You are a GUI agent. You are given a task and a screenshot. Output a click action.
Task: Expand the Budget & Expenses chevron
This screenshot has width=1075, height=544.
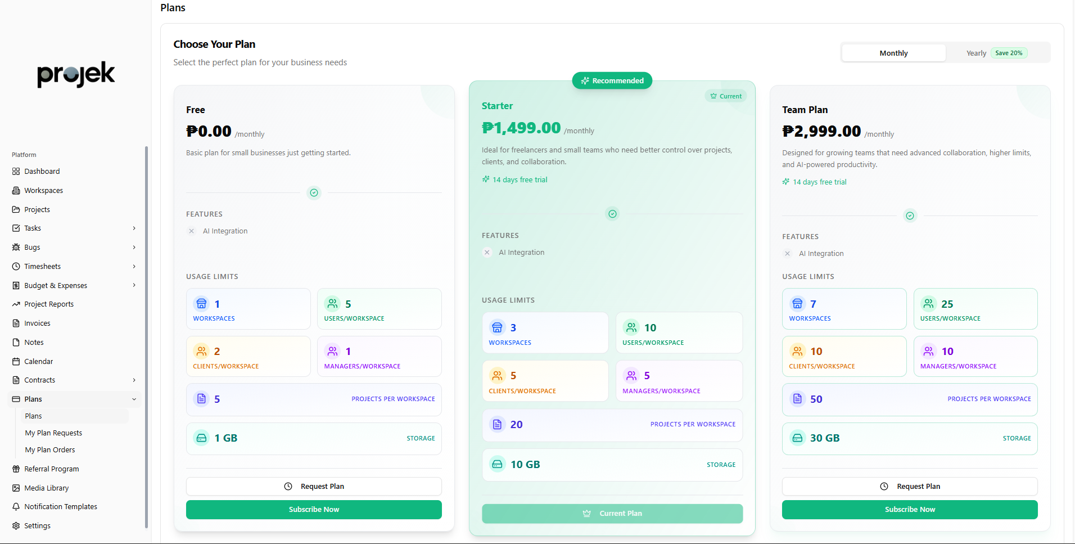coord(134,285)
